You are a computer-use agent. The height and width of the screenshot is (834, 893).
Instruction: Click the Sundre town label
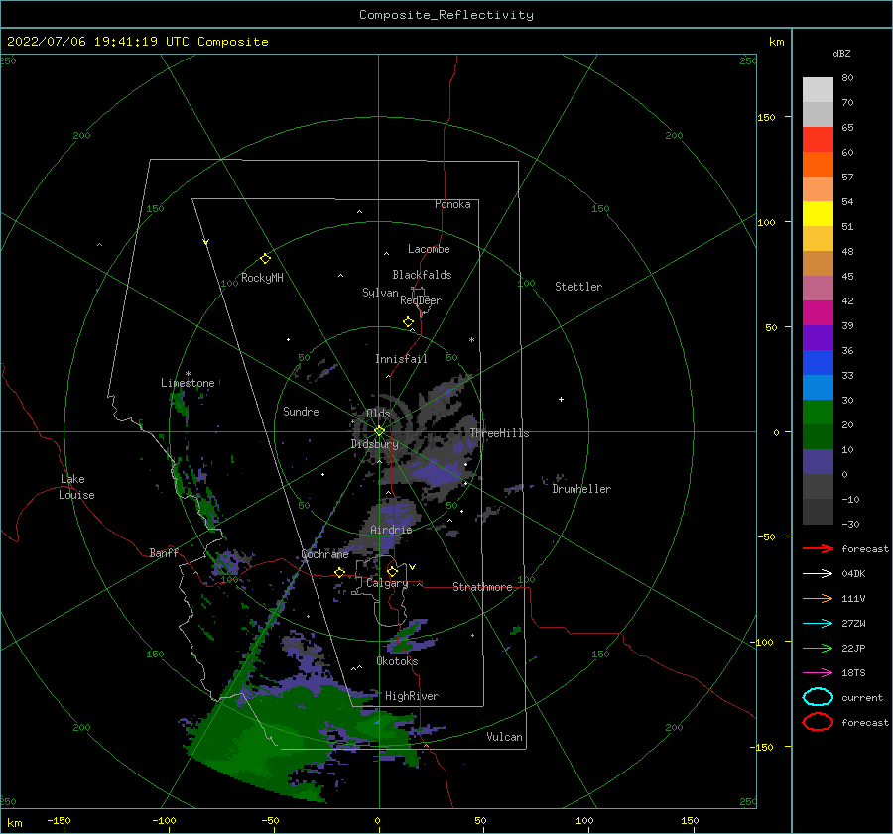301,411
